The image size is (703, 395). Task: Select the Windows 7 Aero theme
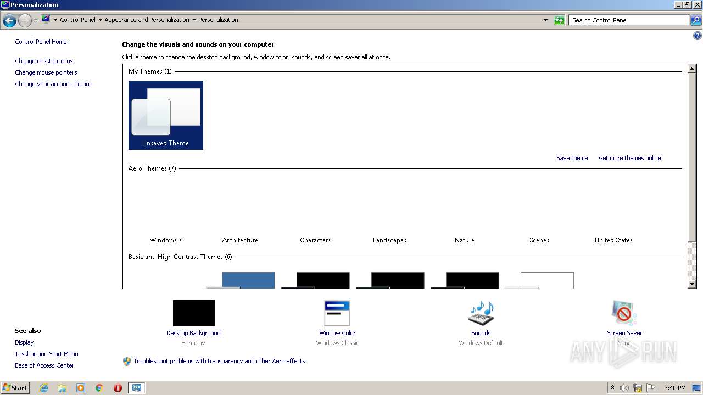click(x=166, y=211)
